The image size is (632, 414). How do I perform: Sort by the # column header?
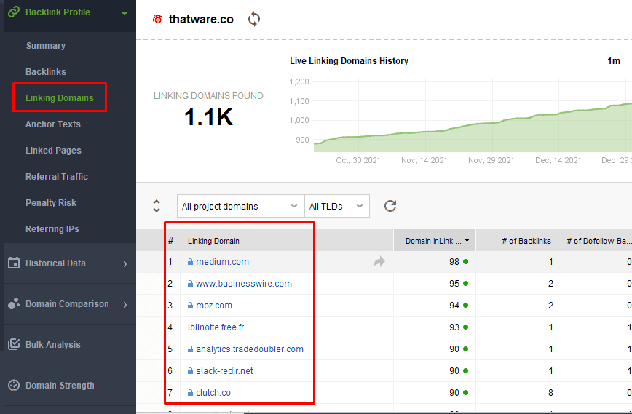[170, 241]
